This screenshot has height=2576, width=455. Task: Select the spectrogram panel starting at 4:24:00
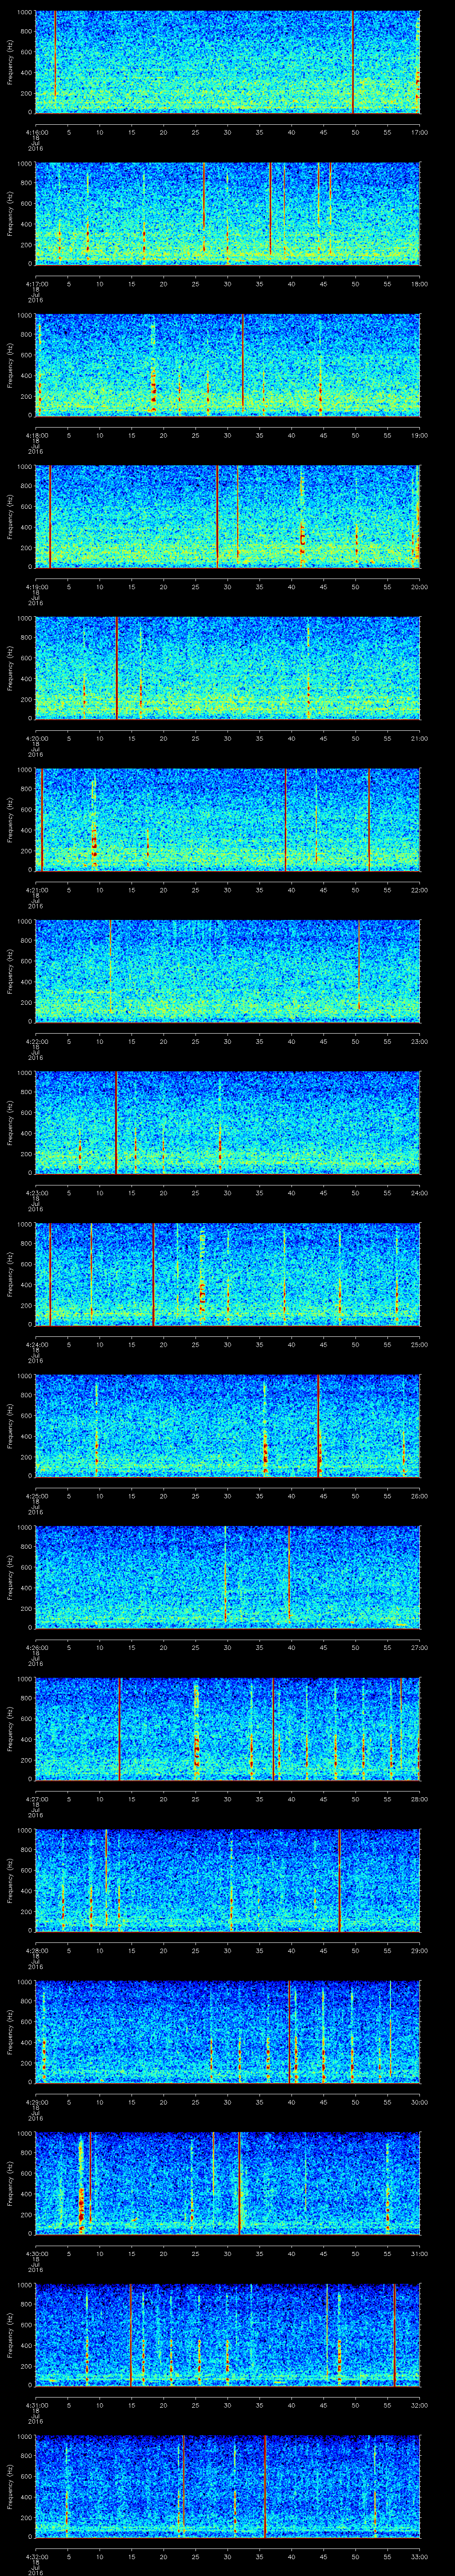coord(228,1274)
